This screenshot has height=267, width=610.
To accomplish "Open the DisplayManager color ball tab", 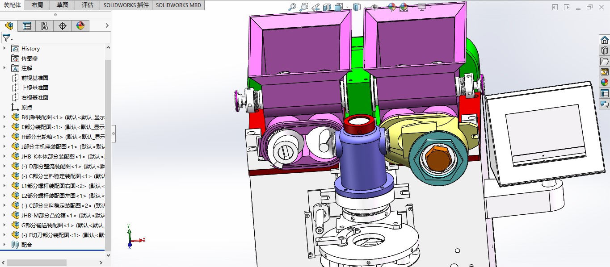I will point(80,26).
